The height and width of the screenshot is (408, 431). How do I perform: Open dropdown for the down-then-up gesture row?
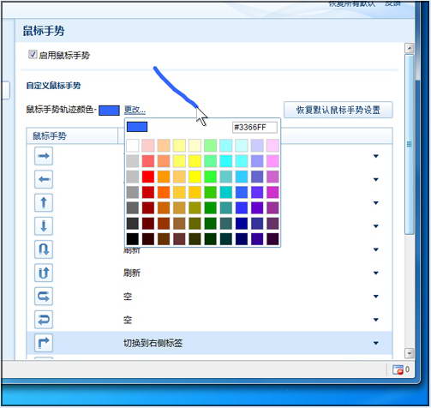(x=376, y=273)
